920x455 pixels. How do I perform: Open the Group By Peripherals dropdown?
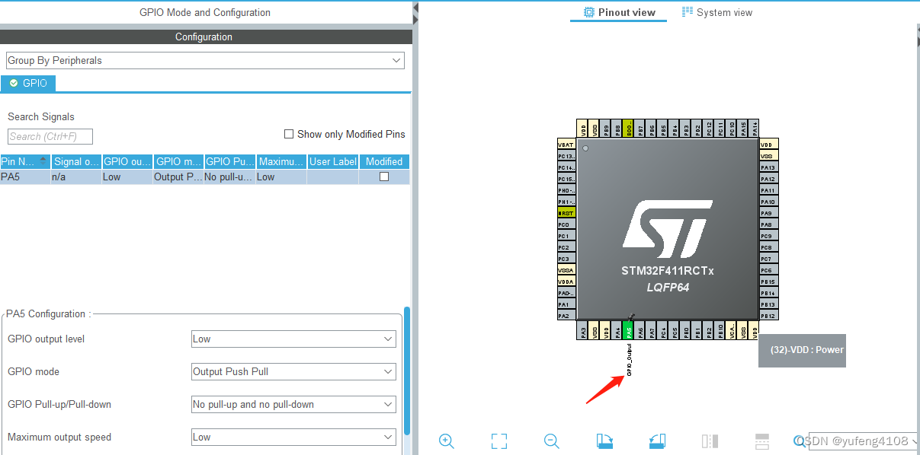(205, 60)
